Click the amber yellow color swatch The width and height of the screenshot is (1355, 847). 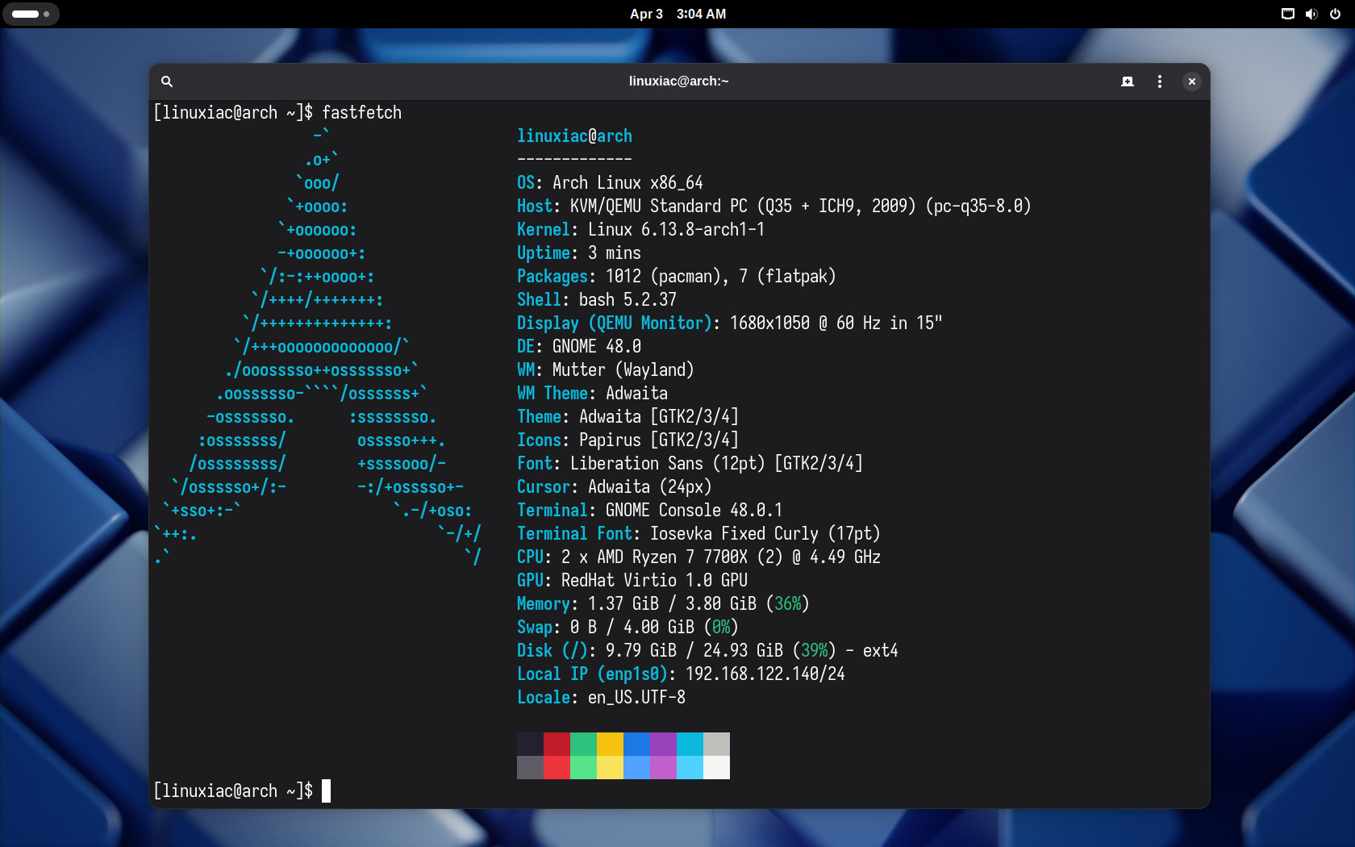[x=610, y=744]
